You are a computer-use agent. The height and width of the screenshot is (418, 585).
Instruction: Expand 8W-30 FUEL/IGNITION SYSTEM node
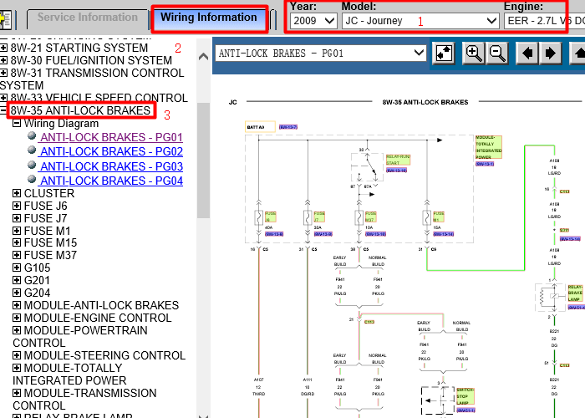tap(3, 60)
